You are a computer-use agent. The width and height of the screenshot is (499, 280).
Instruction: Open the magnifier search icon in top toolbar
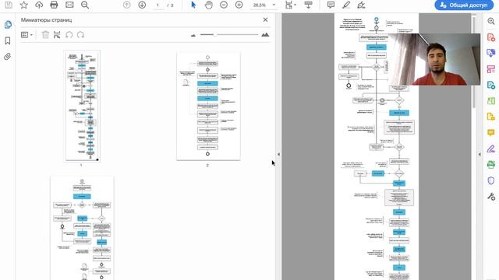pos(85,5)
